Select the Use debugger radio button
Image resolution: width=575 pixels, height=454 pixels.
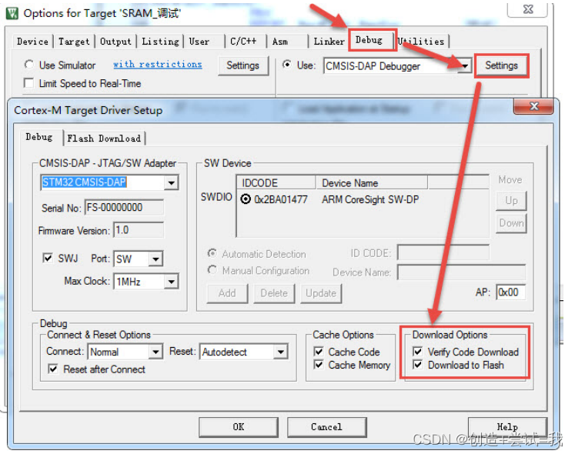click(x=287, y=65)
